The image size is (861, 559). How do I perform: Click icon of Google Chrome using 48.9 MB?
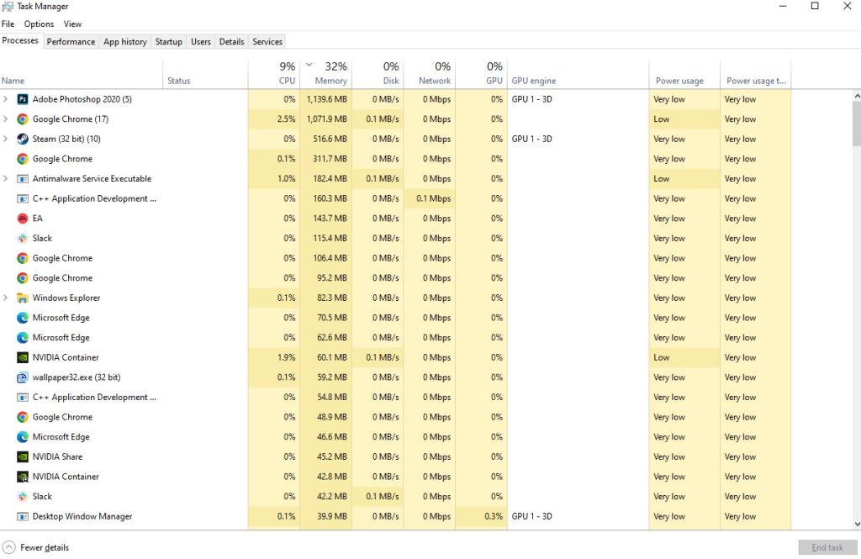coord(23,417)
